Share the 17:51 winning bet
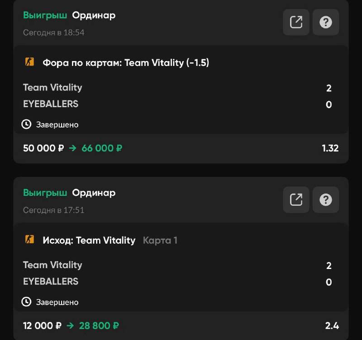Screen dimensions: 362x340 coord(296,199)
